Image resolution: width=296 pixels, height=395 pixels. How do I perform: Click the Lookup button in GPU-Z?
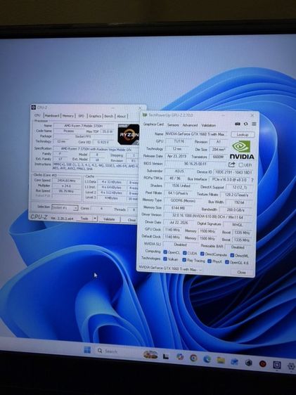[x=243, y=134]
